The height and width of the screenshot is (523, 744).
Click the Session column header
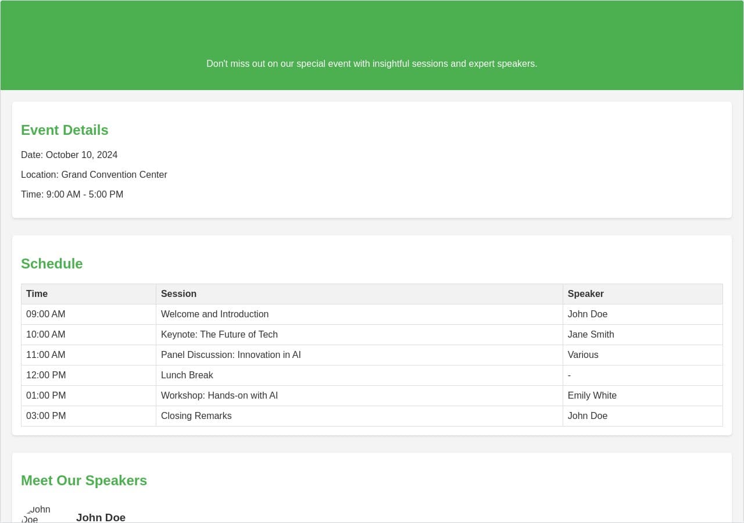[x=359, y=294]
